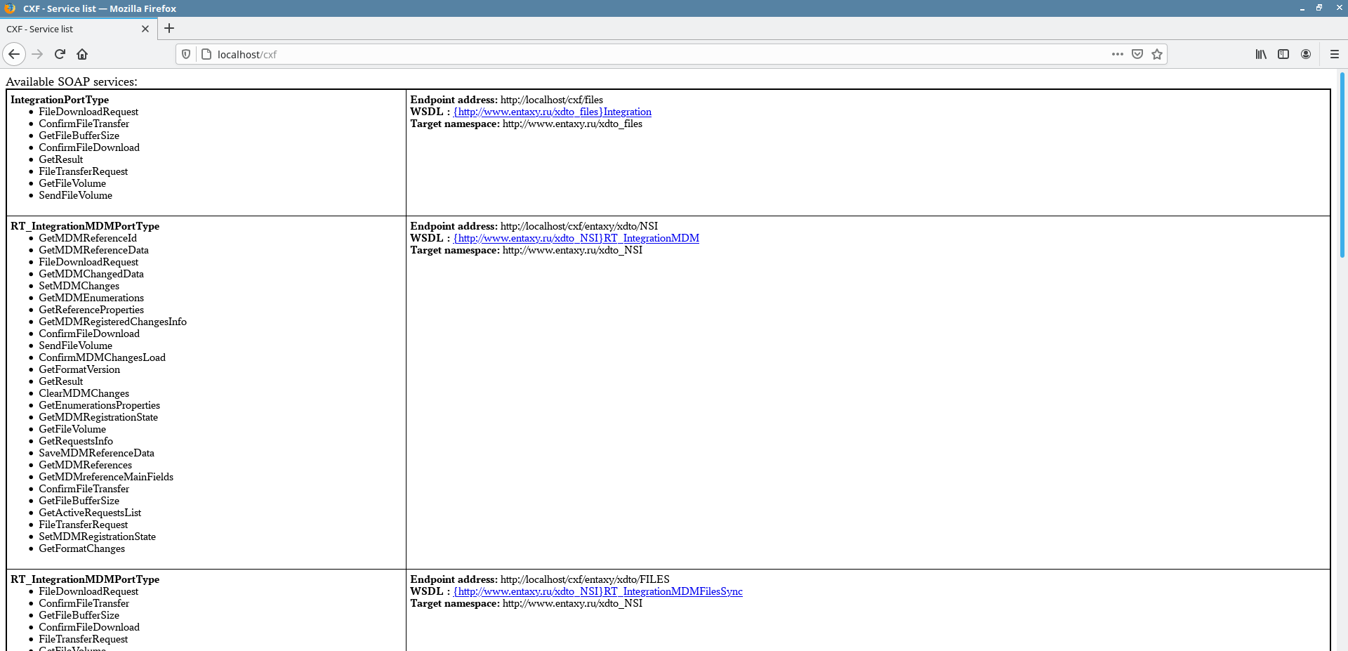Viewport: 1348px width, 651px height.
Task: Open the Firefox hamburger menu
Action: (x=1335, y=54)
